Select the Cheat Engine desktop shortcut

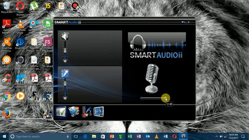(x=47, y=98)
